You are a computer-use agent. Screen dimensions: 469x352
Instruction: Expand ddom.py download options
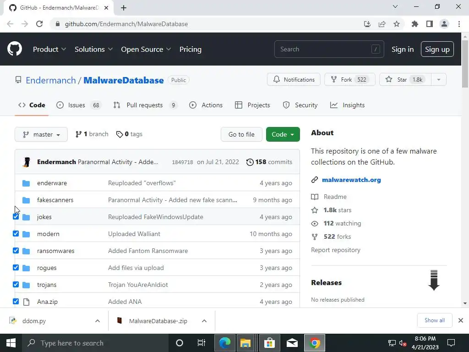click(98, 321)
